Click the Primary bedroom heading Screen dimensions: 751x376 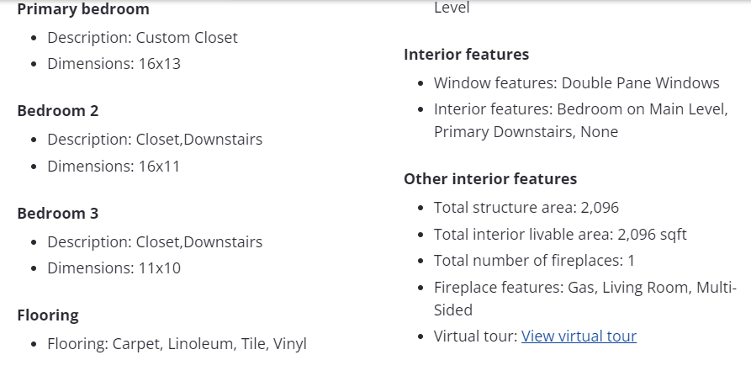tap(83, 10)
